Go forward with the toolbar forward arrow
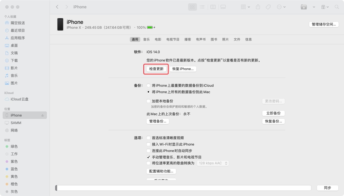Screen dimensions: 344x196 point(67,7)
